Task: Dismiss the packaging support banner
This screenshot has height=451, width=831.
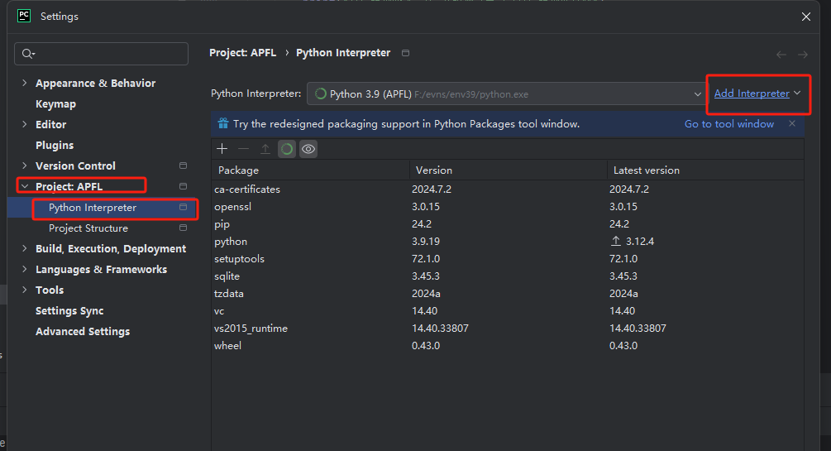Action: click(x=792, y=123)
